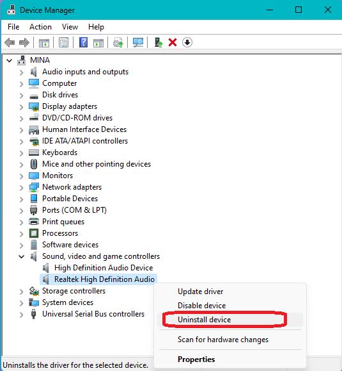Expand the Monitors chevron
342x371 pixels.
pyautogui.click(x=21, y=176)
